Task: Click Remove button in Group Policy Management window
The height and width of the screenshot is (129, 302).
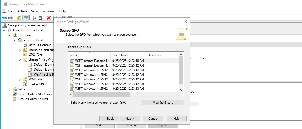Action: 131,125
